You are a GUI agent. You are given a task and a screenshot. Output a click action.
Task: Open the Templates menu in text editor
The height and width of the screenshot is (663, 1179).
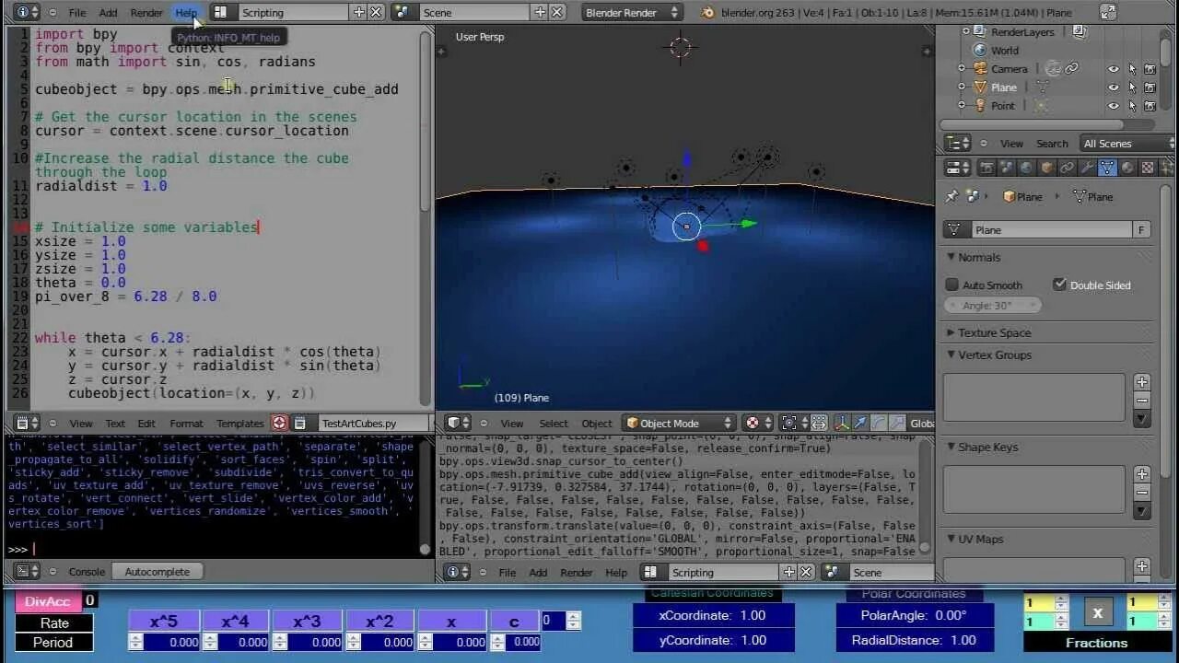point(239,424)
